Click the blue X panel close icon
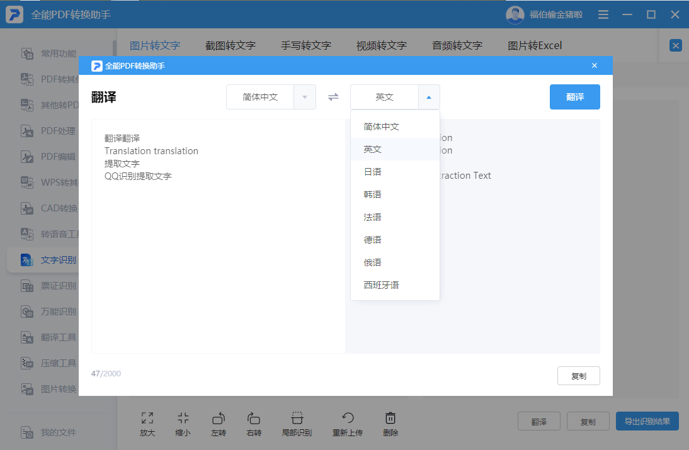689x450 pixels. click(x=675, y=45)
